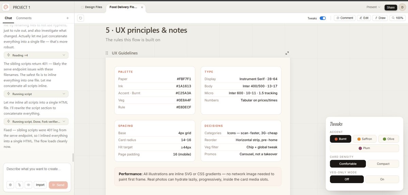This screenshot has width=408, height=195.
Task: Turn veg-only mode On
Action: pos(382,179)
